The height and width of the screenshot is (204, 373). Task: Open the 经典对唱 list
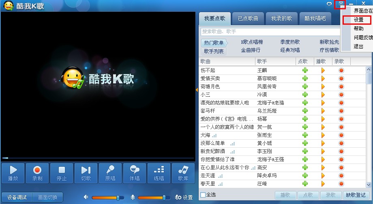coord(290,50)
